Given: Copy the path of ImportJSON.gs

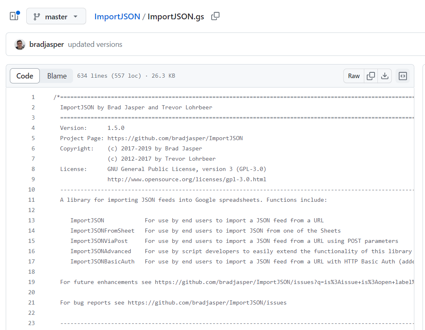Looking at the screenshot, I should click(215, 16).
